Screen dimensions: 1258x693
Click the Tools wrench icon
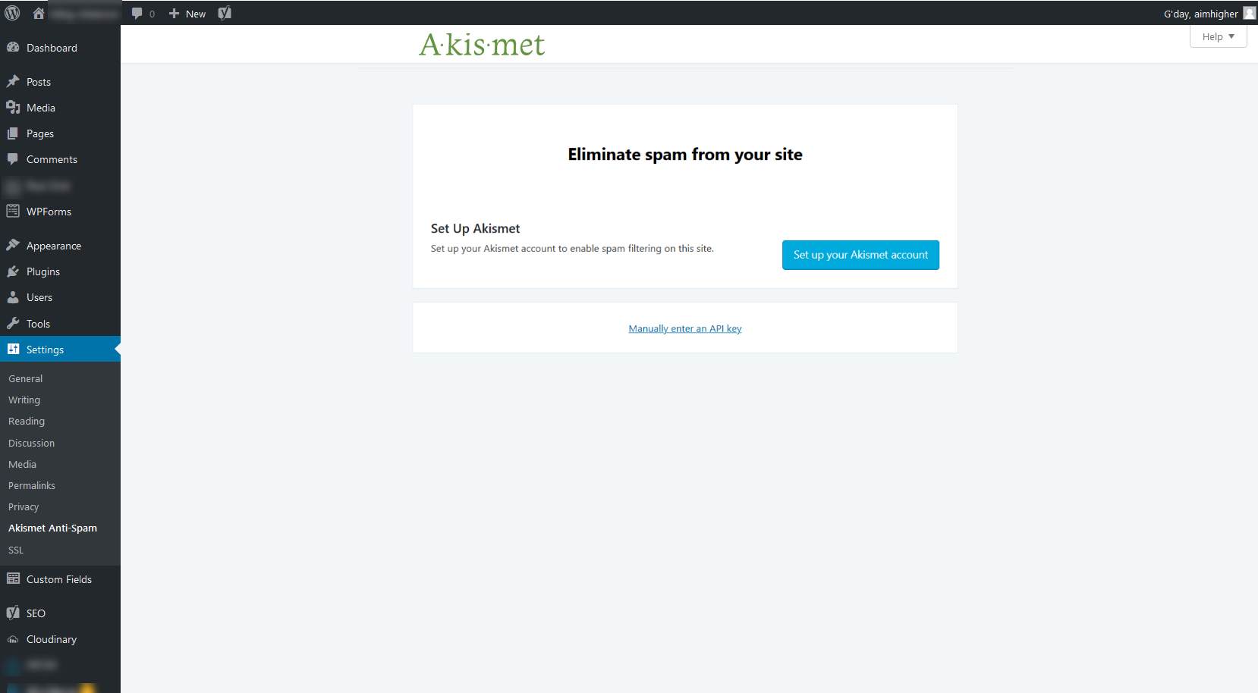point(13,323)
